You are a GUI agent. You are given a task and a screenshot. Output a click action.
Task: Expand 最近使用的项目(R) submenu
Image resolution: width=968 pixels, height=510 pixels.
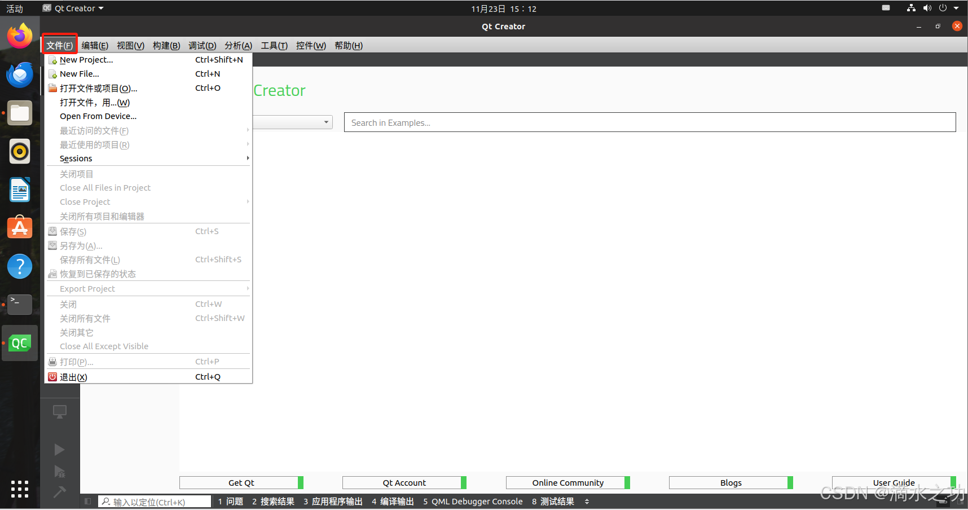pos(148,144)
